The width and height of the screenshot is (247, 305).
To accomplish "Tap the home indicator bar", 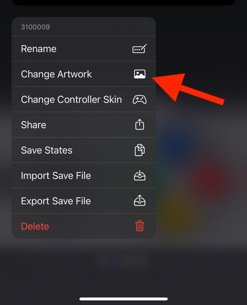I will (123, 299).
